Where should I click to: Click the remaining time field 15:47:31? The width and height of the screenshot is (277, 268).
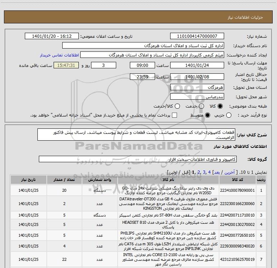[66, 65]
